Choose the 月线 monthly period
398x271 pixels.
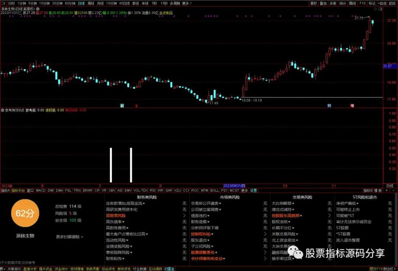point(101,3)
